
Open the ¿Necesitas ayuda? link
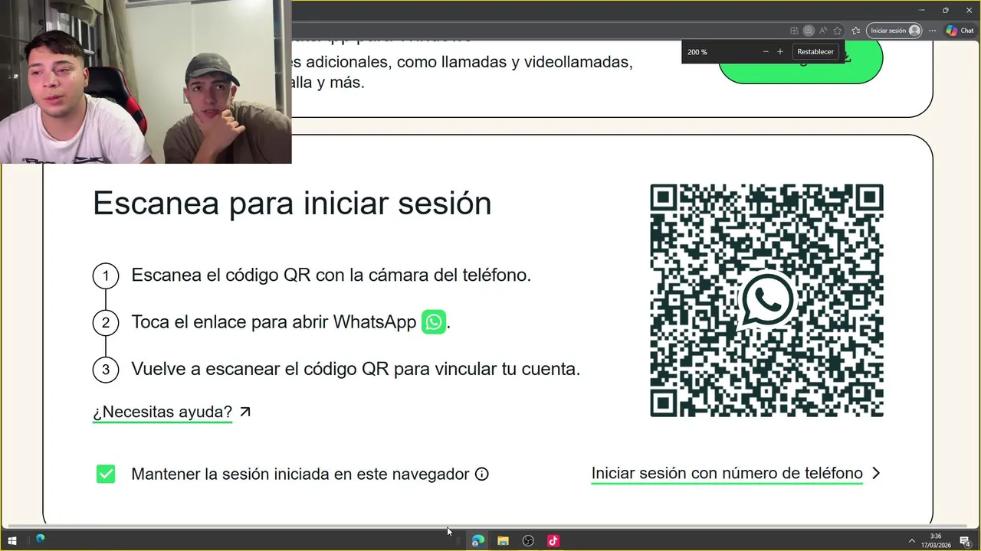coord(162,412)
